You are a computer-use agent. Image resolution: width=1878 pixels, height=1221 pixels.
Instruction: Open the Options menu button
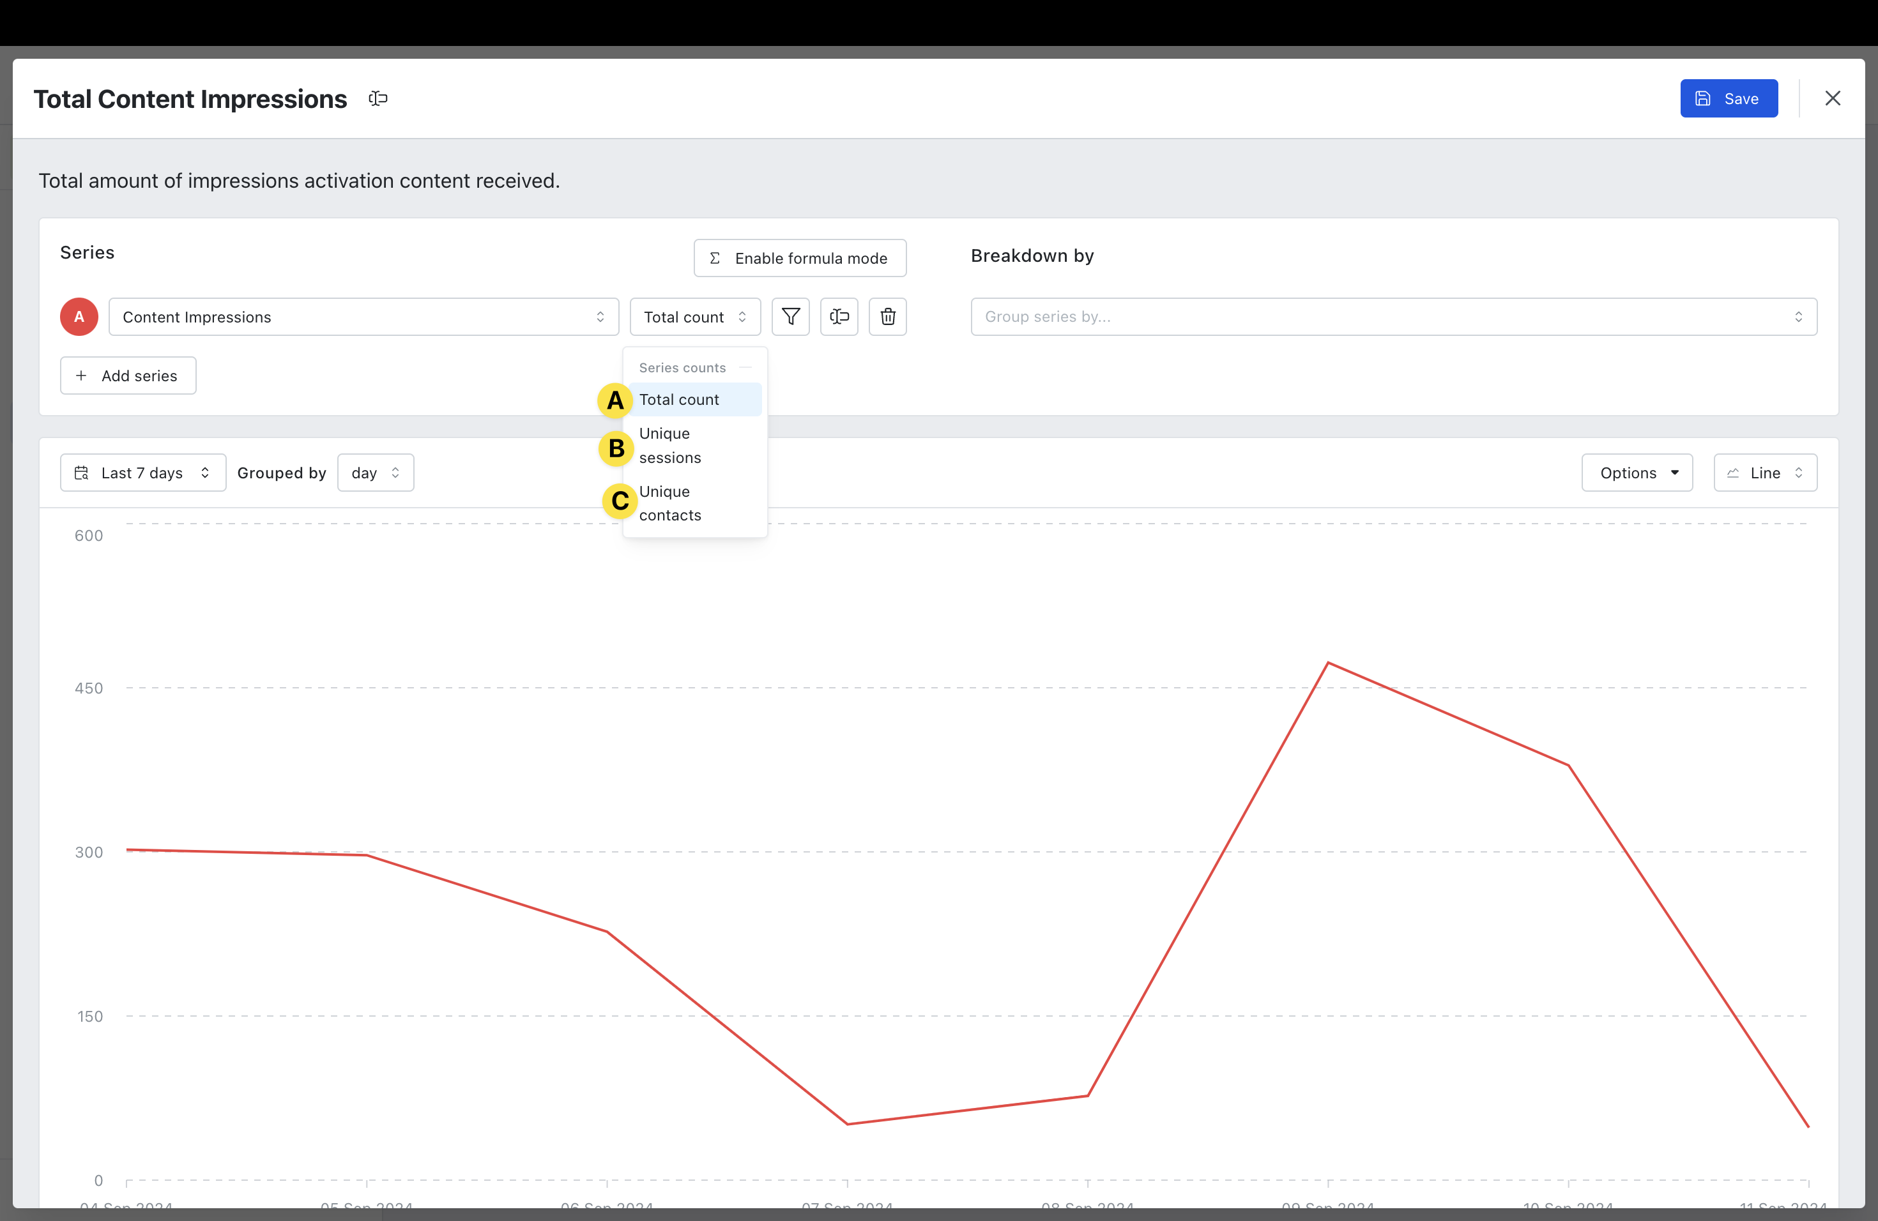point(1637,473)
